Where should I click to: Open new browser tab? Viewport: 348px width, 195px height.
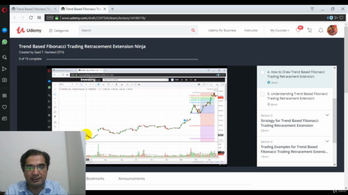click(x=113, y=9)
